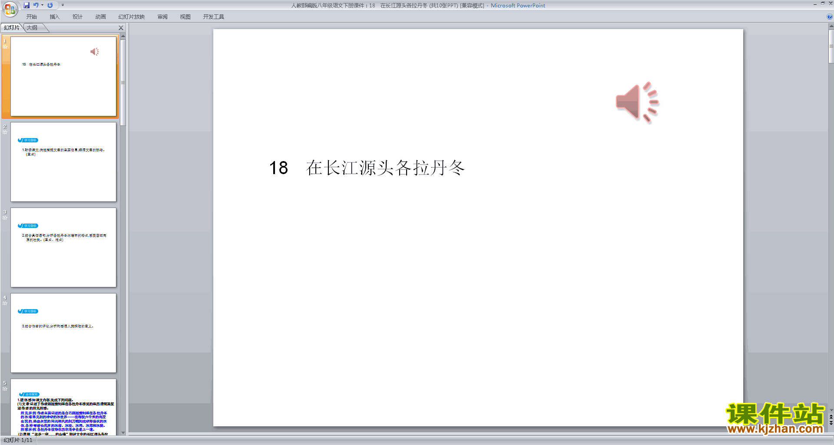Go to the previous slide with the double-up arrow
This screenshot has width=834, height=445.
click(831, 417)
